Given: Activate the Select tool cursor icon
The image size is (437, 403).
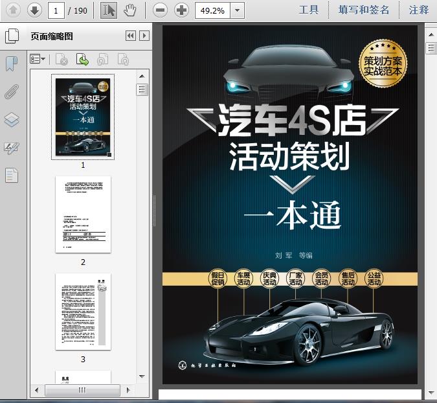Looking at the screenshot, I should pos(108,10).
